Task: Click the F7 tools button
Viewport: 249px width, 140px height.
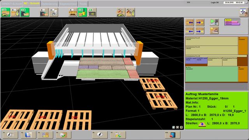Action: pyautogui.click(x=118, y=135)
